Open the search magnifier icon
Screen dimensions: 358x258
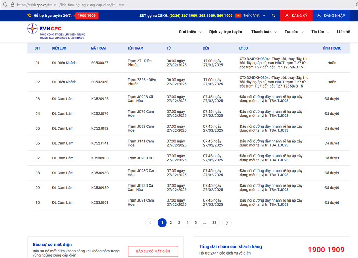coord(273,16)
